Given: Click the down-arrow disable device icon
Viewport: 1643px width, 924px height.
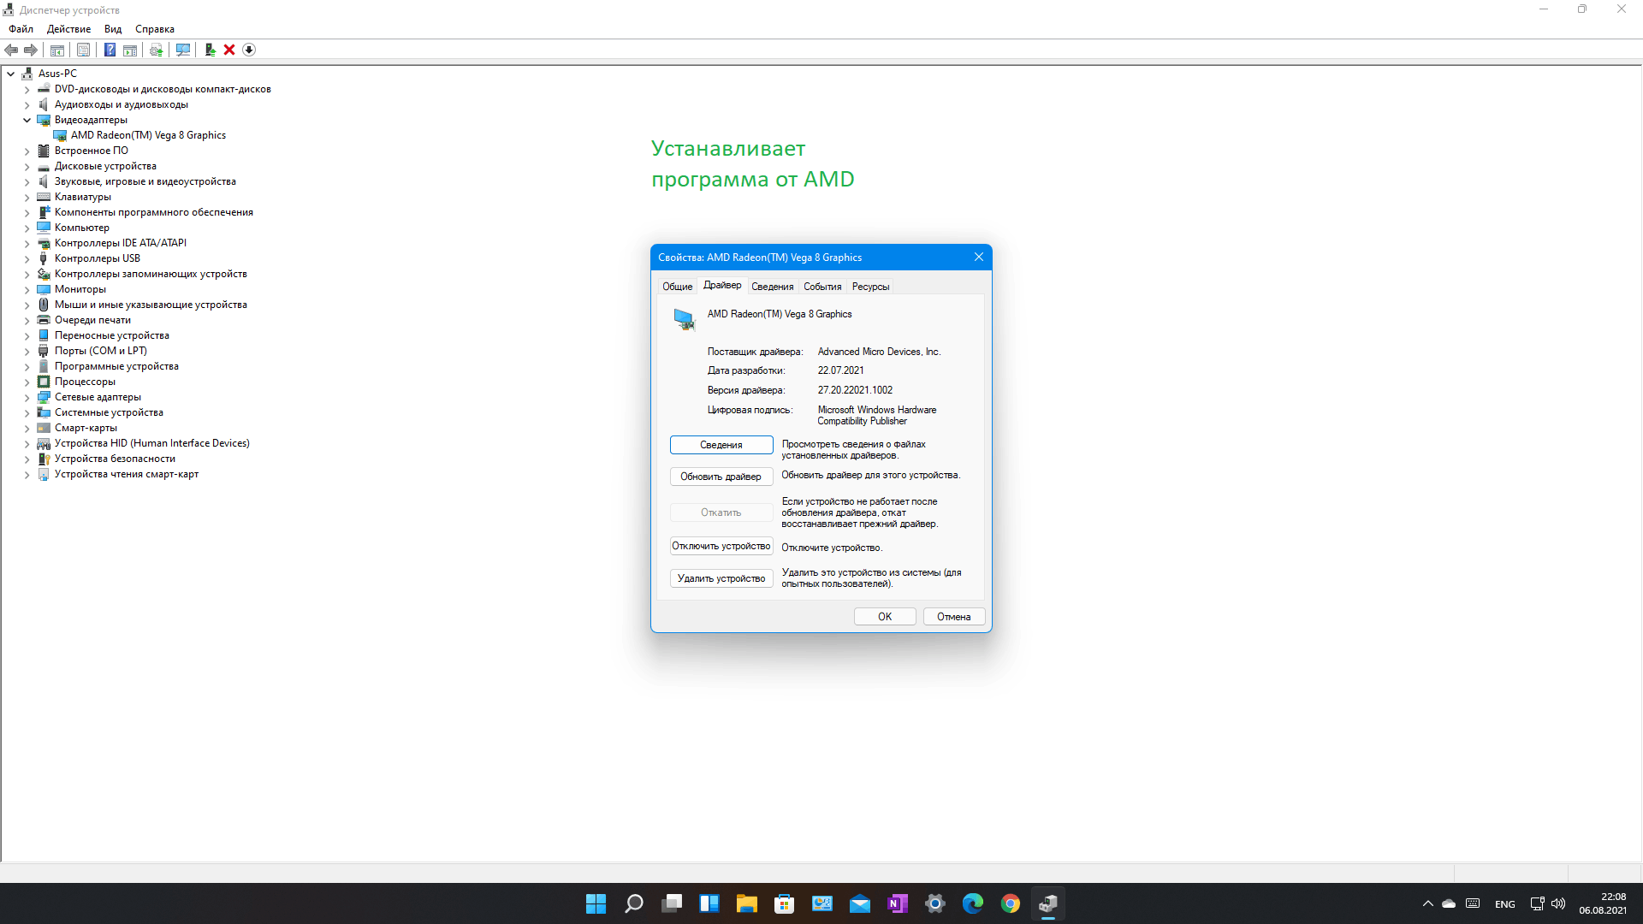Looking at the screenshot, I should click(249, 50).
